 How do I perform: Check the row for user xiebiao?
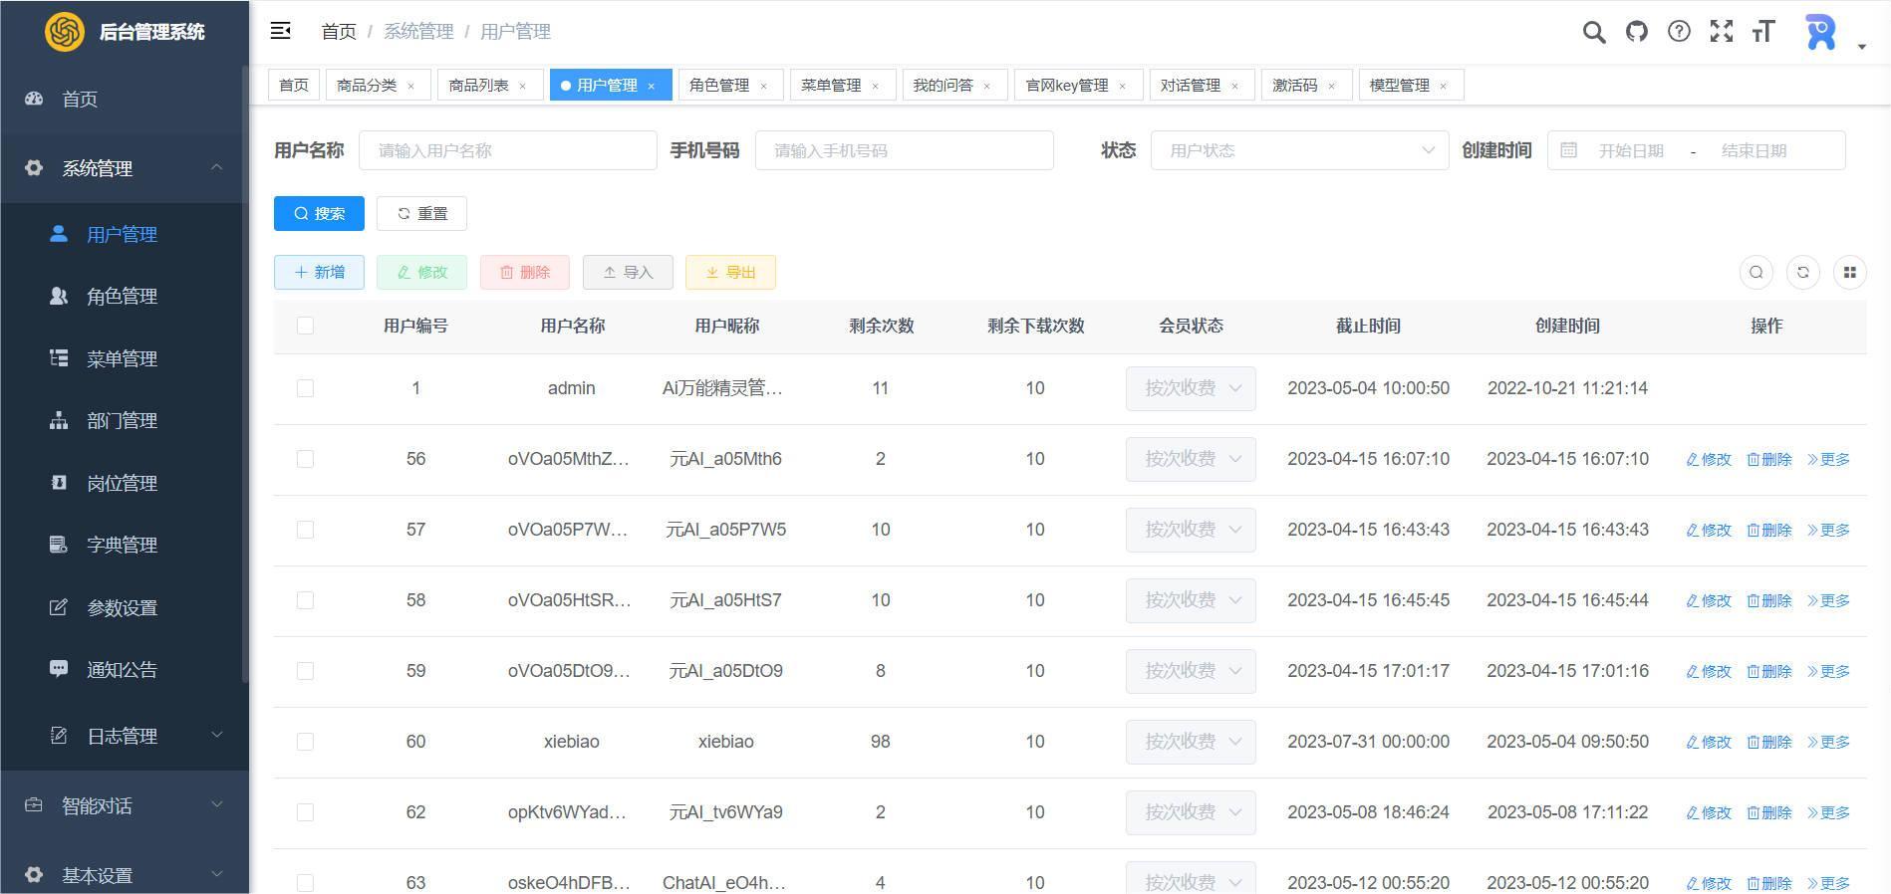[305, 742]
